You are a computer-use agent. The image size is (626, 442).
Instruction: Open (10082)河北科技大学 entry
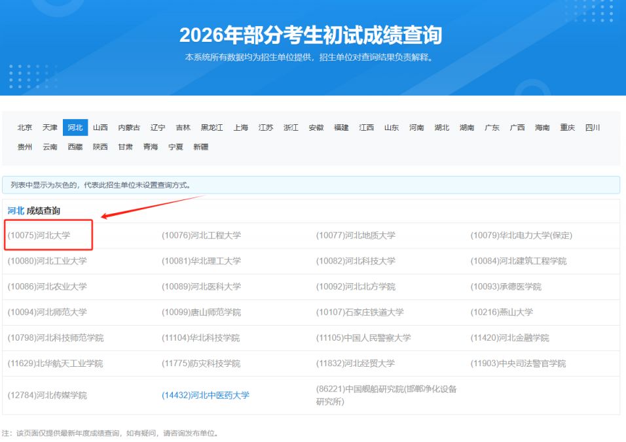(356, 261)
